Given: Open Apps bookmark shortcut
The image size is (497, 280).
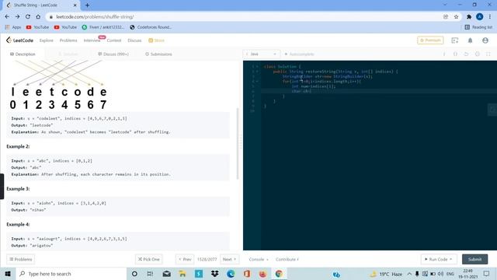Looking at the screenshot, I should pyautogui.click(x=13, y=27).
